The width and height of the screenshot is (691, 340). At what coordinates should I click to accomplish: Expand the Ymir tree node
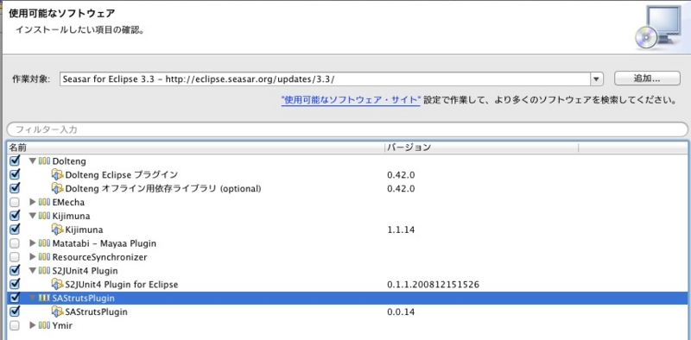32,326
